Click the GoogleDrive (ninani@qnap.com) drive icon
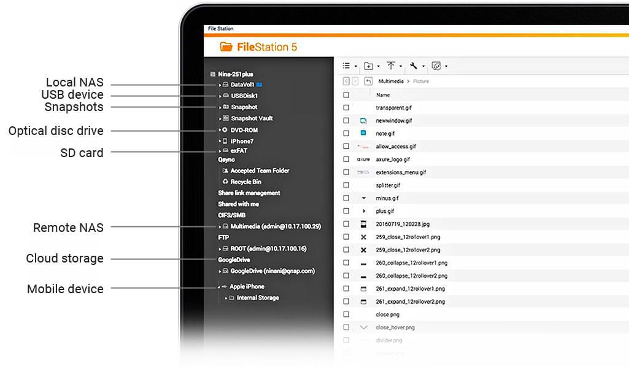The width and height of the screenshot is (629, 368). click(225, 271)
